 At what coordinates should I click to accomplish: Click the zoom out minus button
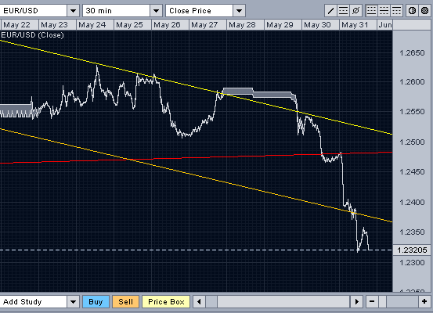pos(372,302)
